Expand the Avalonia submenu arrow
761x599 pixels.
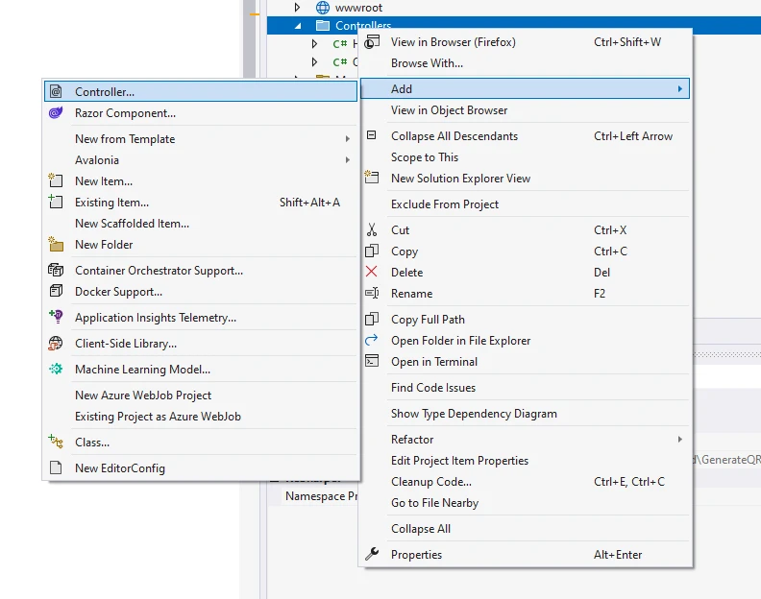(347, 160)
